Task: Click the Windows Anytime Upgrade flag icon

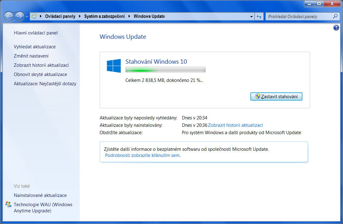Action: (8, 204)
